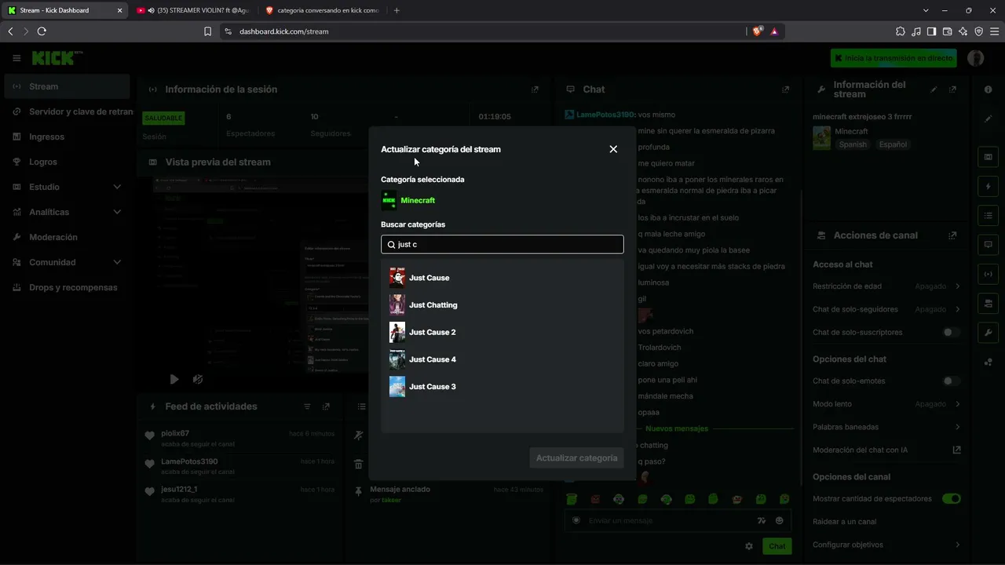The width and height of the screenshot is (1005, 565).
Task: Pop out the Feed de actividades panel
Action: coord(326,406)
